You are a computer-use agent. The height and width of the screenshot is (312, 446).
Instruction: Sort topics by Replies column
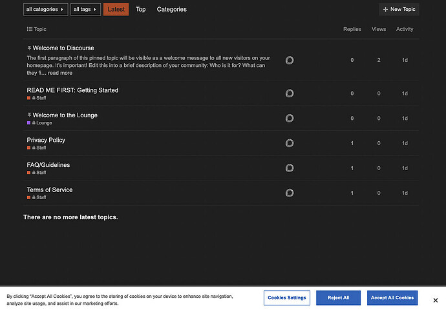click(x=352, y=29)
